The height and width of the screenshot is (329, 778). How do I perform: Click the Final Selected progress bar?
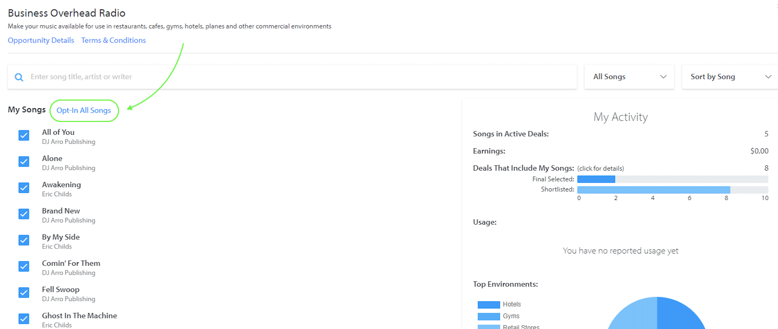[x=673, y=179]
